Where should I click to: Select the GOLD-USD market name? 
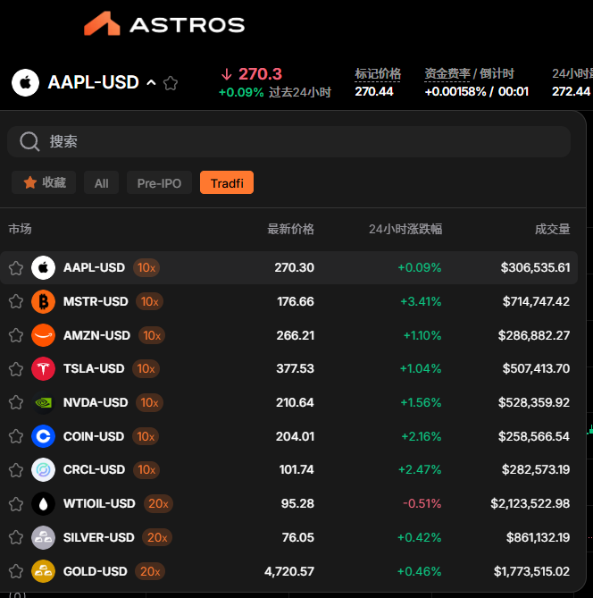click(x=96, y=572)
